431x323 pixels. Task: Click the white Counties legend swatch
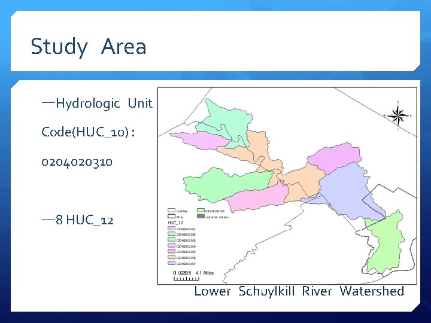[x=172, y=211]
